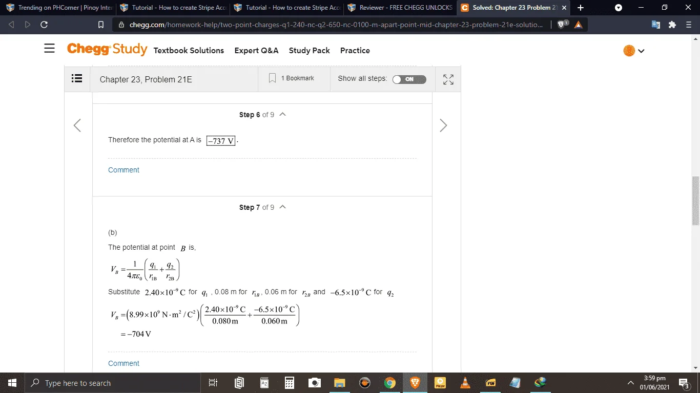Image resolution: width=700 pixels, height=393 pixels.
Task: Open File Explorer from the taskbar
Action: 340,383
